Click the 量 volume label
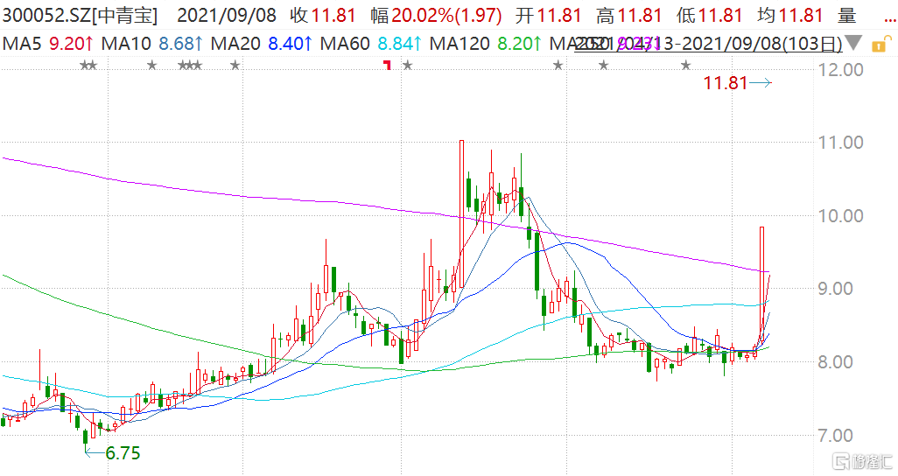 click(846, 16)
